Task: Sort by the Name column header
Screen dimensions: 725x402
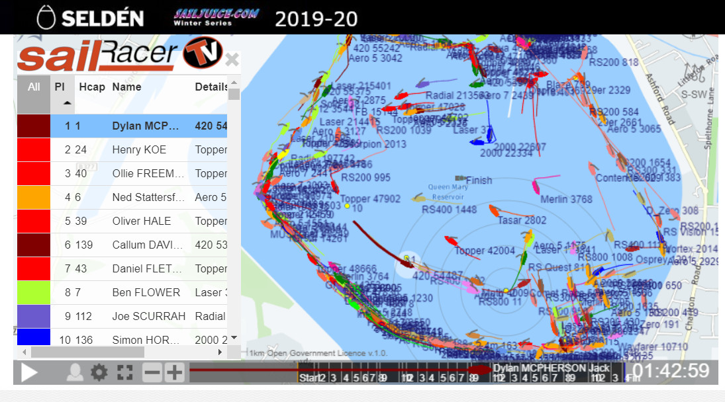Action: [126, 87]
